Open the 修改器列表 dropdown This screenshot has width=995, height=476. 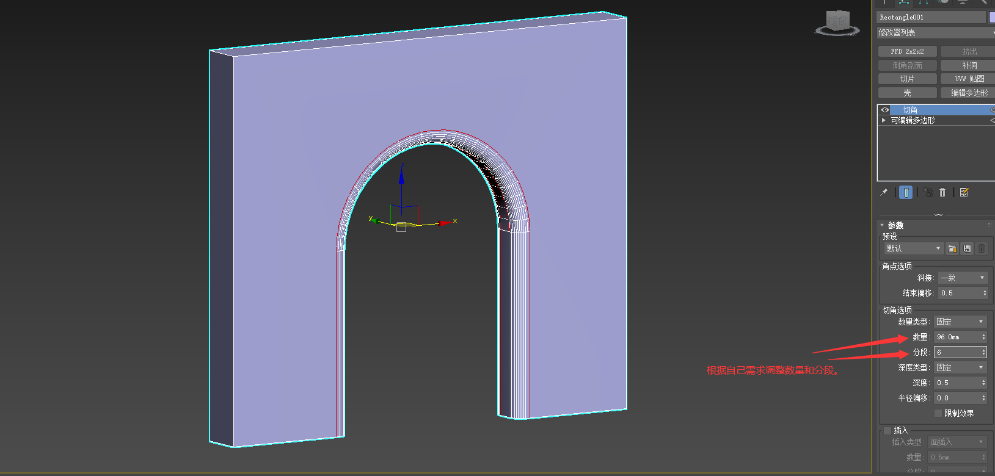click(936, 32)
